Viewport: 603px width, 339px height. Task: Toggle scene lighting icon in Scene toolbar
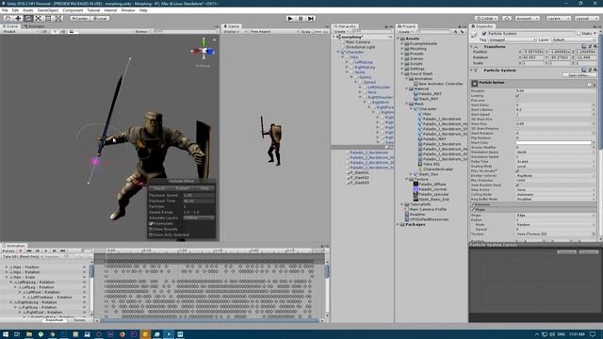click(x=55, y=31)
